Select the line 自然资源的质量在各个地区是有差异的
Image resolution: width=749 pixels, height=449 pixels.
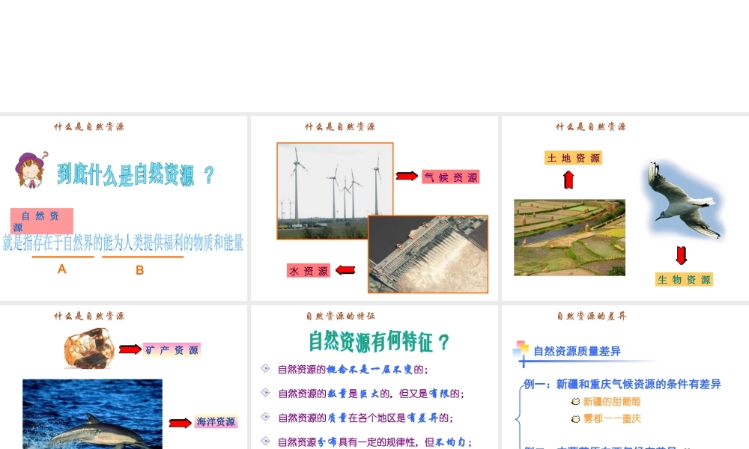(366, 418)
